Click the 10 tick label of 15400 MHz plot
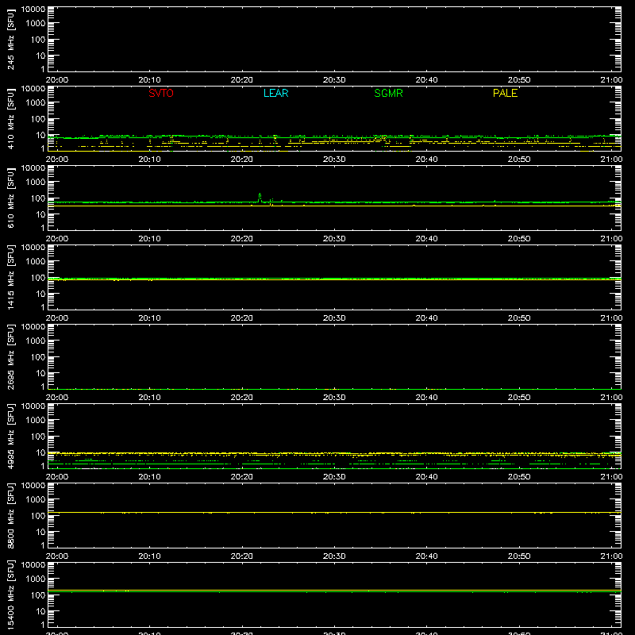This screenshot has width=635, height=635. 40,611
